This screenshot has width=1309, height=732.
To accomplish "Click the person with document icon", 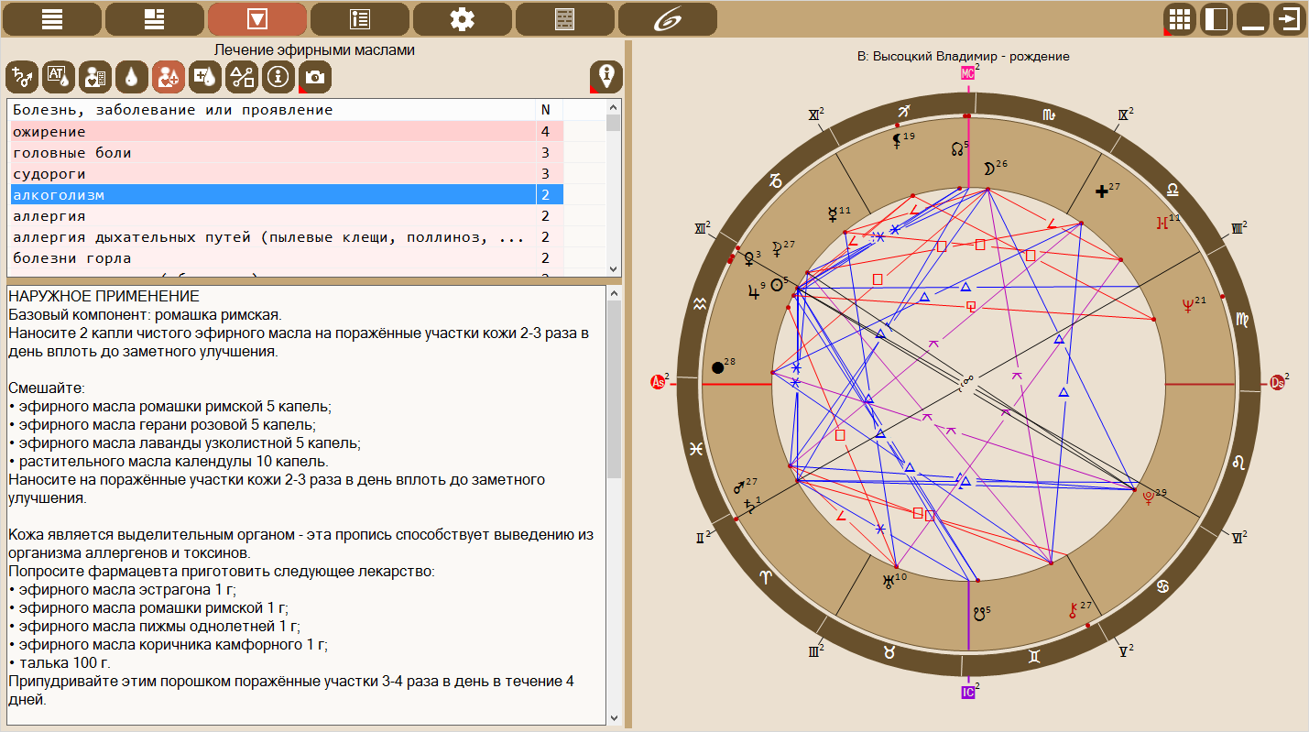I will (95, 78).
